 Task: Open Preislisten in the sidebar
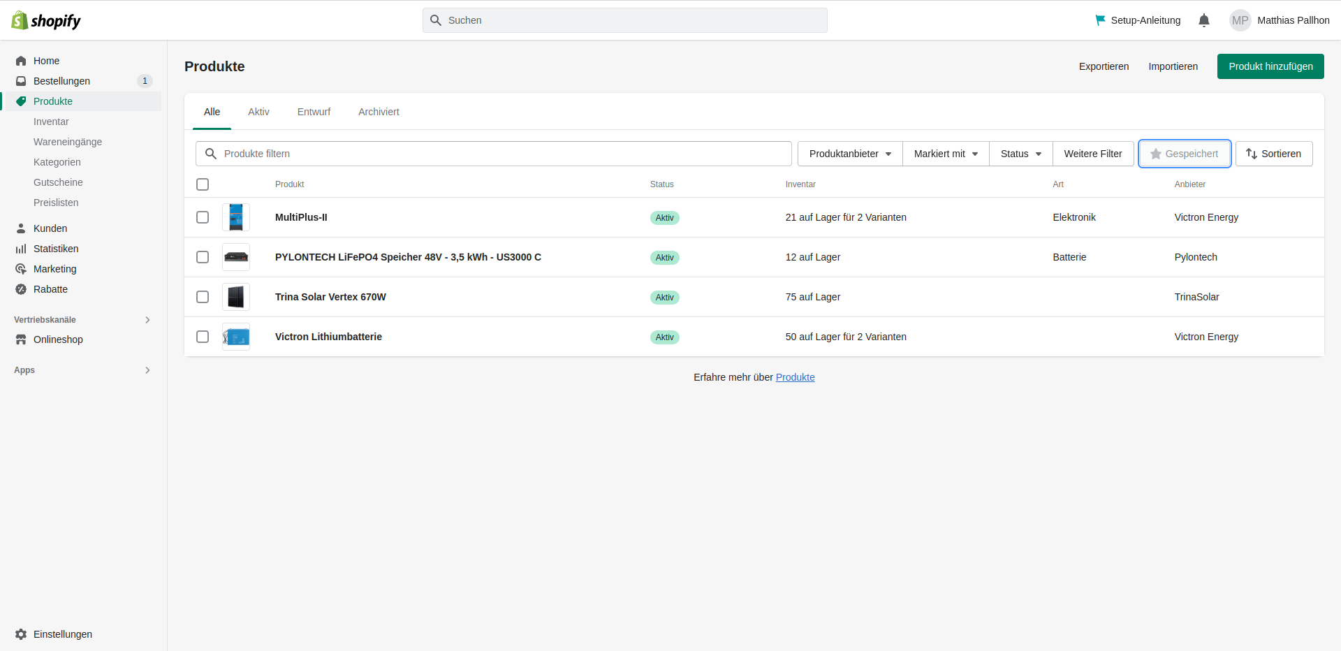[56, 203]
